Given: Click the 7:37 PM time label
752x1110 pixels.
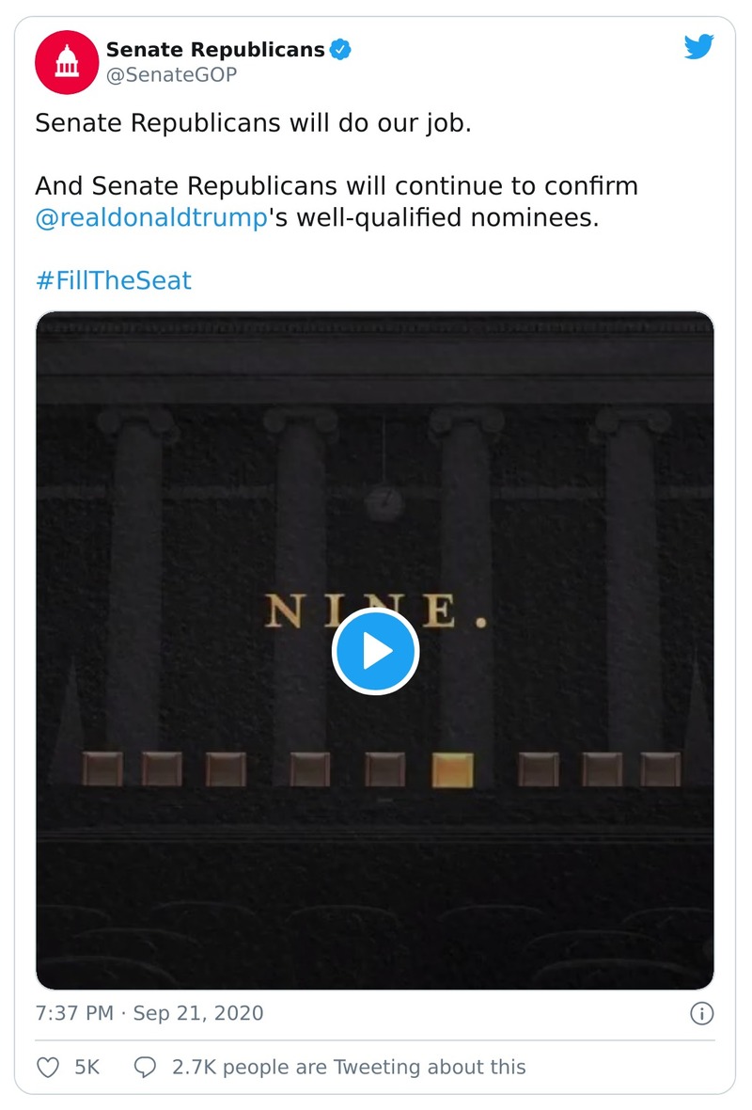Looking at the screenshot, I should (x=73, y=1013).
